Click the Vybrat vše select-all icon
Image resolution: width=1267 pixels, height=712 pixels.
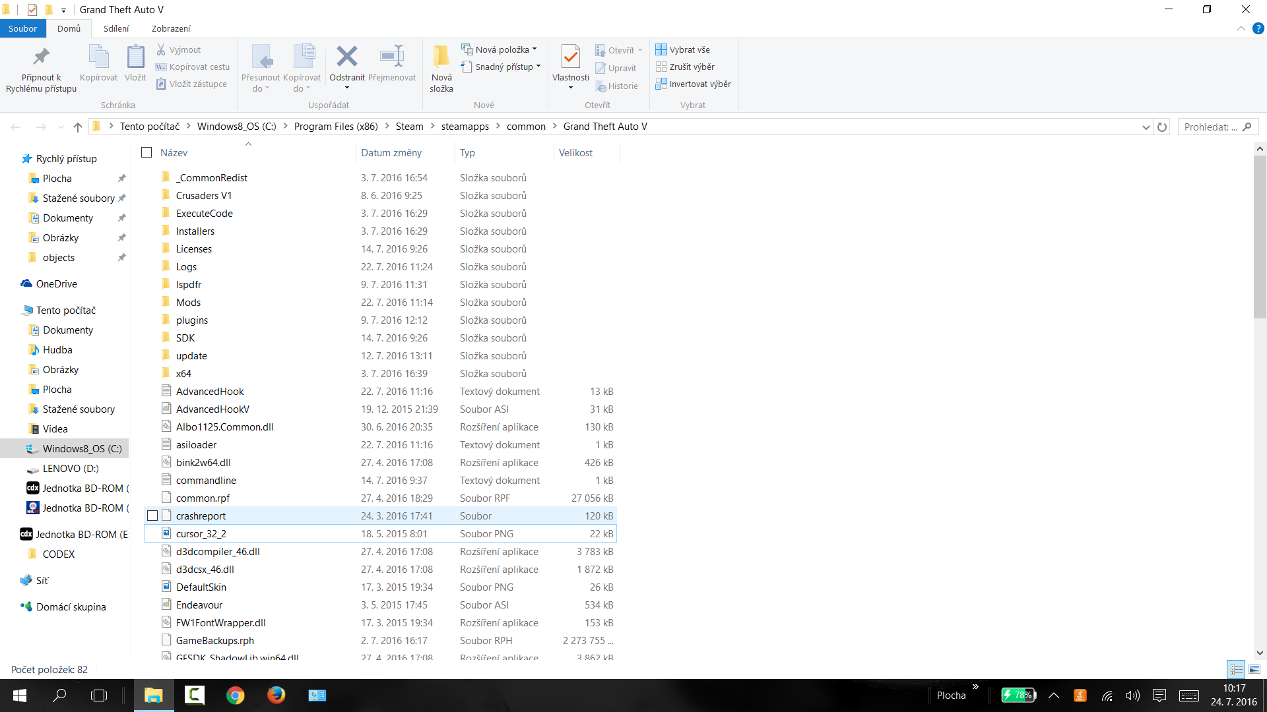(661, 49)
